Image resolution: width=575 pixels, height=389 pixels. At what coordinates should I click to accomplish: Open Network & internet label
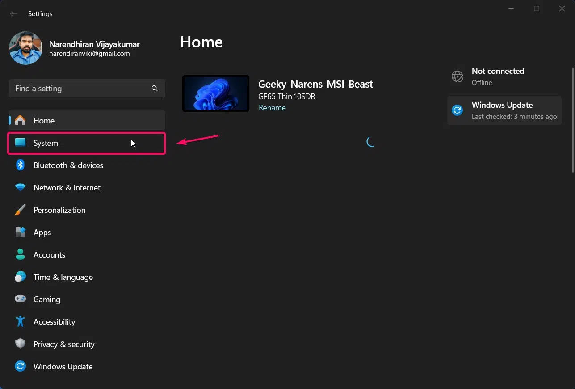click(67, 188)
